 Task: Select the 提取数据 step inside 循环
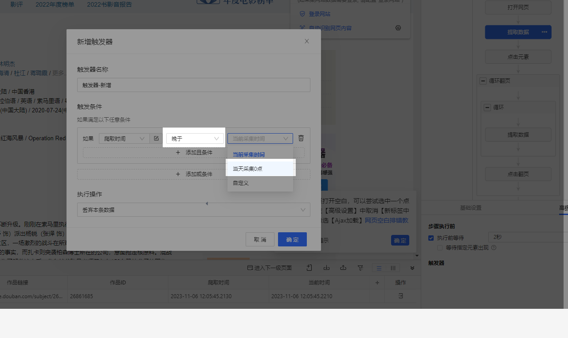[518, 134]
